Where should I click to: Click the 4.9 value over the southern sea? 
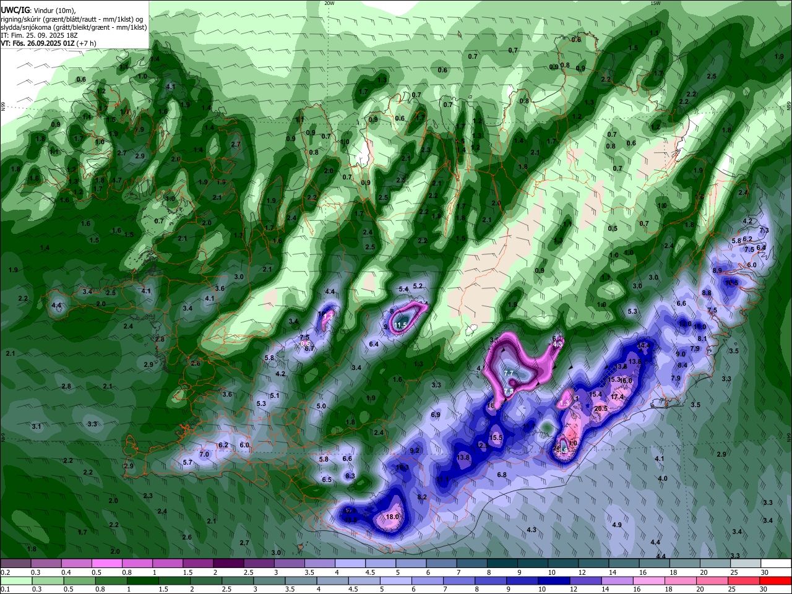point(617,525)
